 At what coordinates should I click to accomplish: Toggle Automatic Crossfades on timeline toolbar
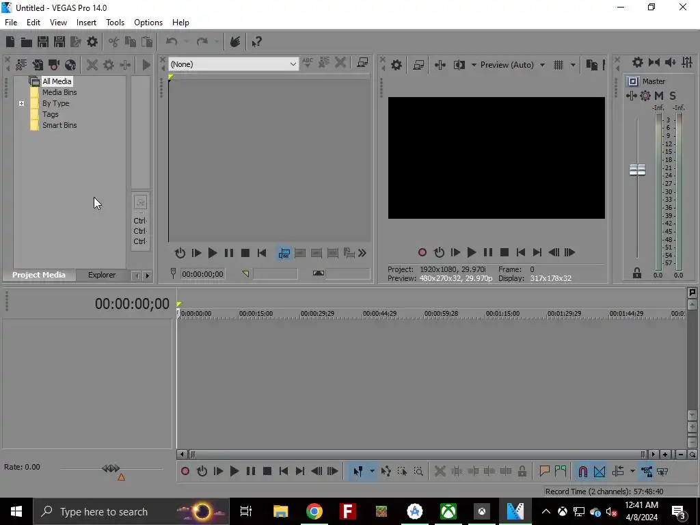pyautogui.click(x=600, y=471)
